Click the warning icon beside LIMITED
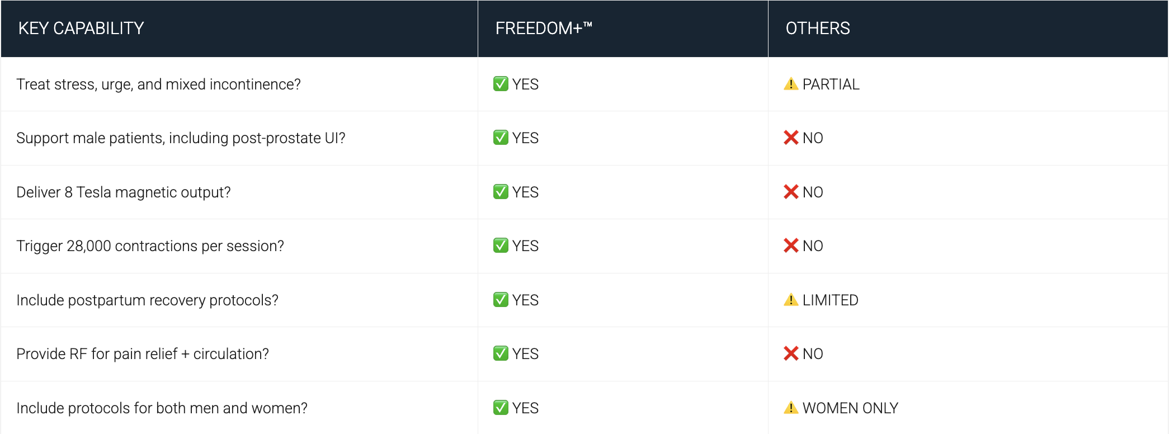This screenshot has width=1169, height=434. 791,300
